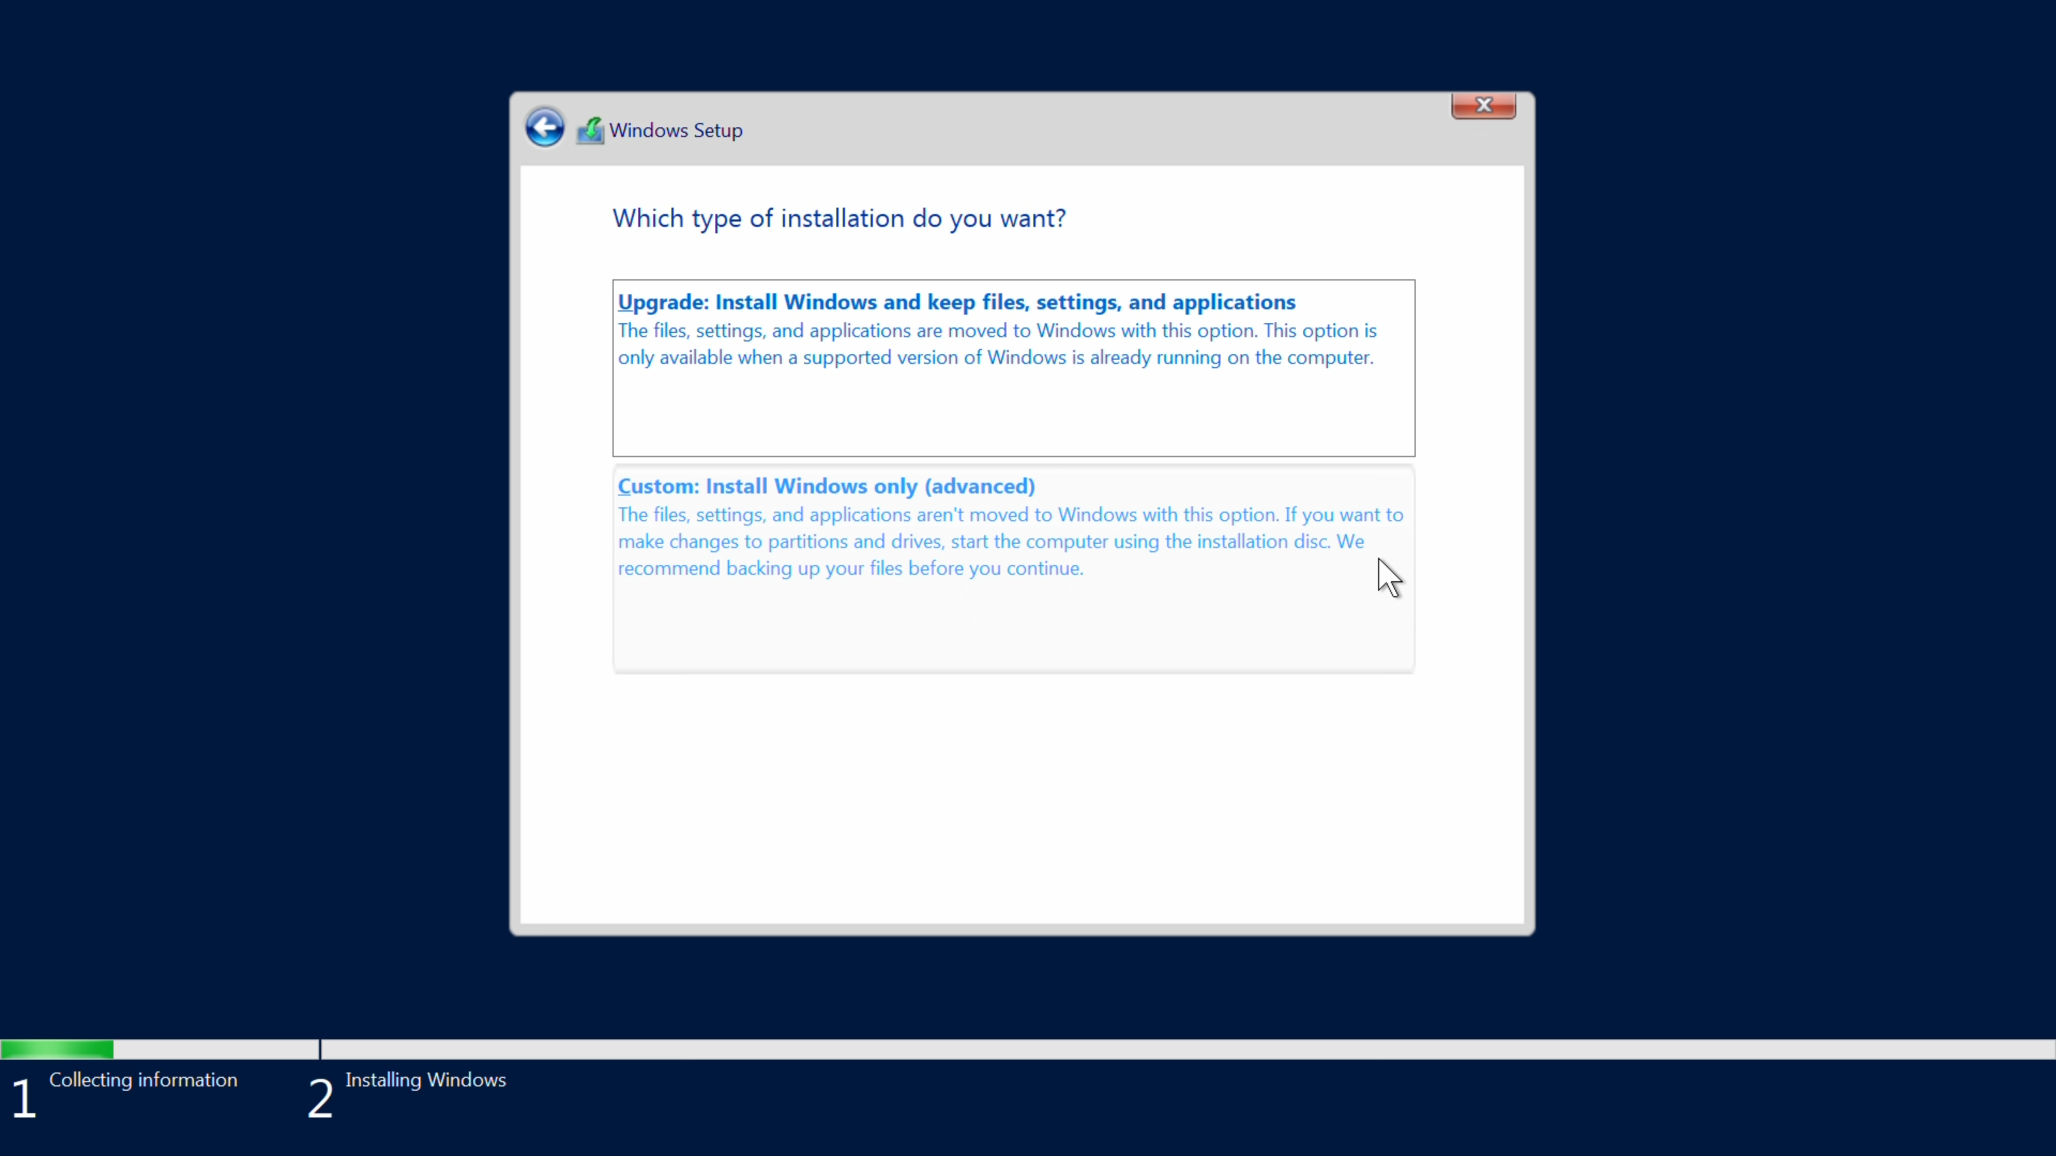Click the Installing Windows progress bar
This screenshot has width=2056, height=1156.
pyautogui.click(x=1189, y=1049)
